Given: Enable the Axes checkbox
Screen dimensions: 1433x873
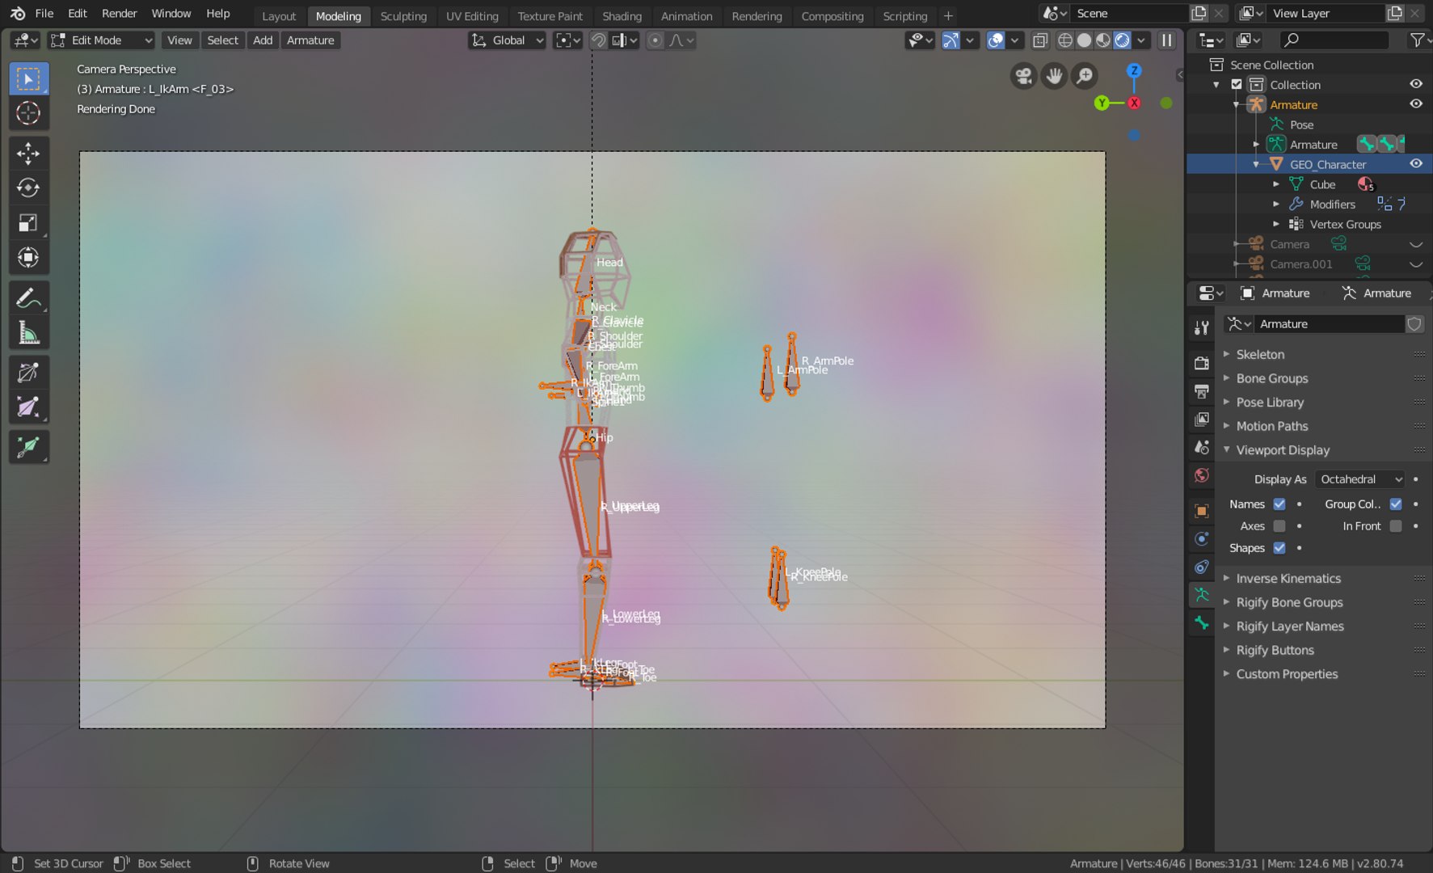Looking at the screenshot, I should [1279, 526].
